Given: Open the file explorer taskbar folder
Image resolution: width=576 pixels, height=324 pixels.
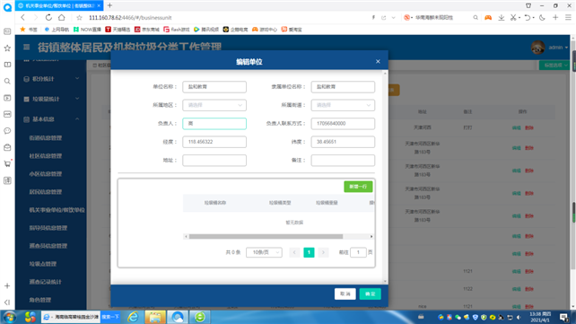Looking at the screenshot, I should tap(155, 317).
